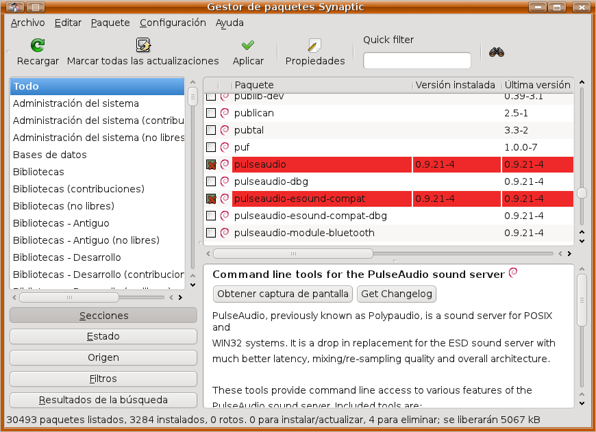Click Obtener captura de pantalla button
The width and height of the screenshot is (596, 432).
point(283,294)
